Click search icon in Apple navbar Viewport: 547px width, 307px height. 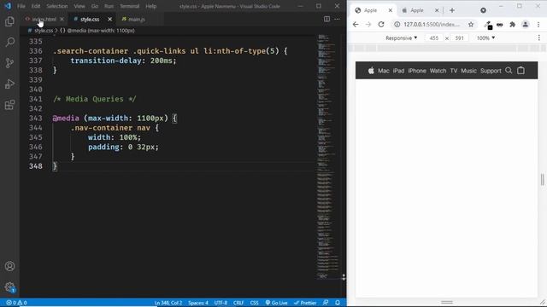tap(509, 71)
